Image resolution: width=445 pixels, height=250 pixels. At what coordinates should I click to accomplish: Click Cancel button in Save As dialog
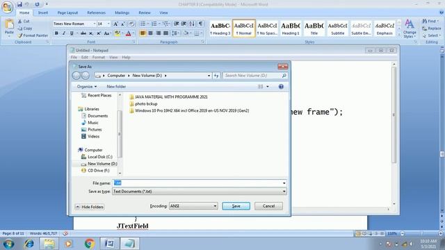[x=268, y=206]
